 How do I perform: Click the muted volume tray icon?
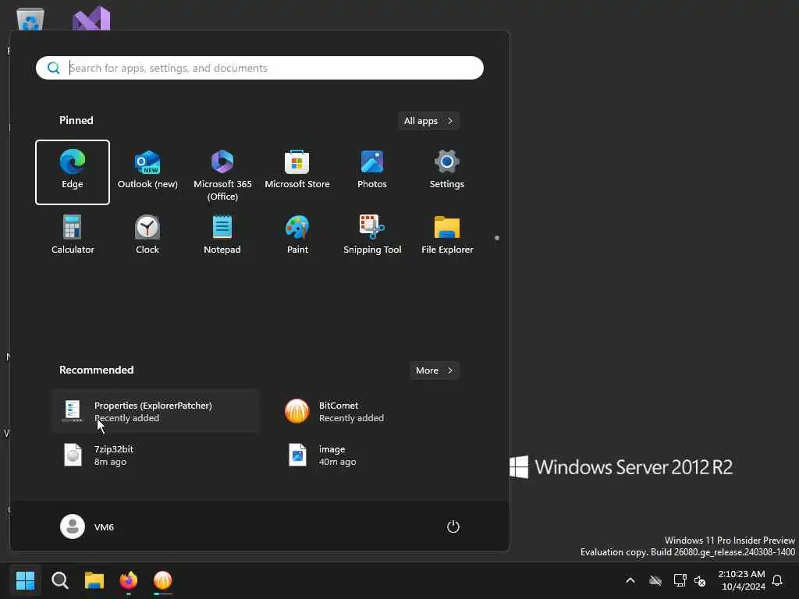700,580
